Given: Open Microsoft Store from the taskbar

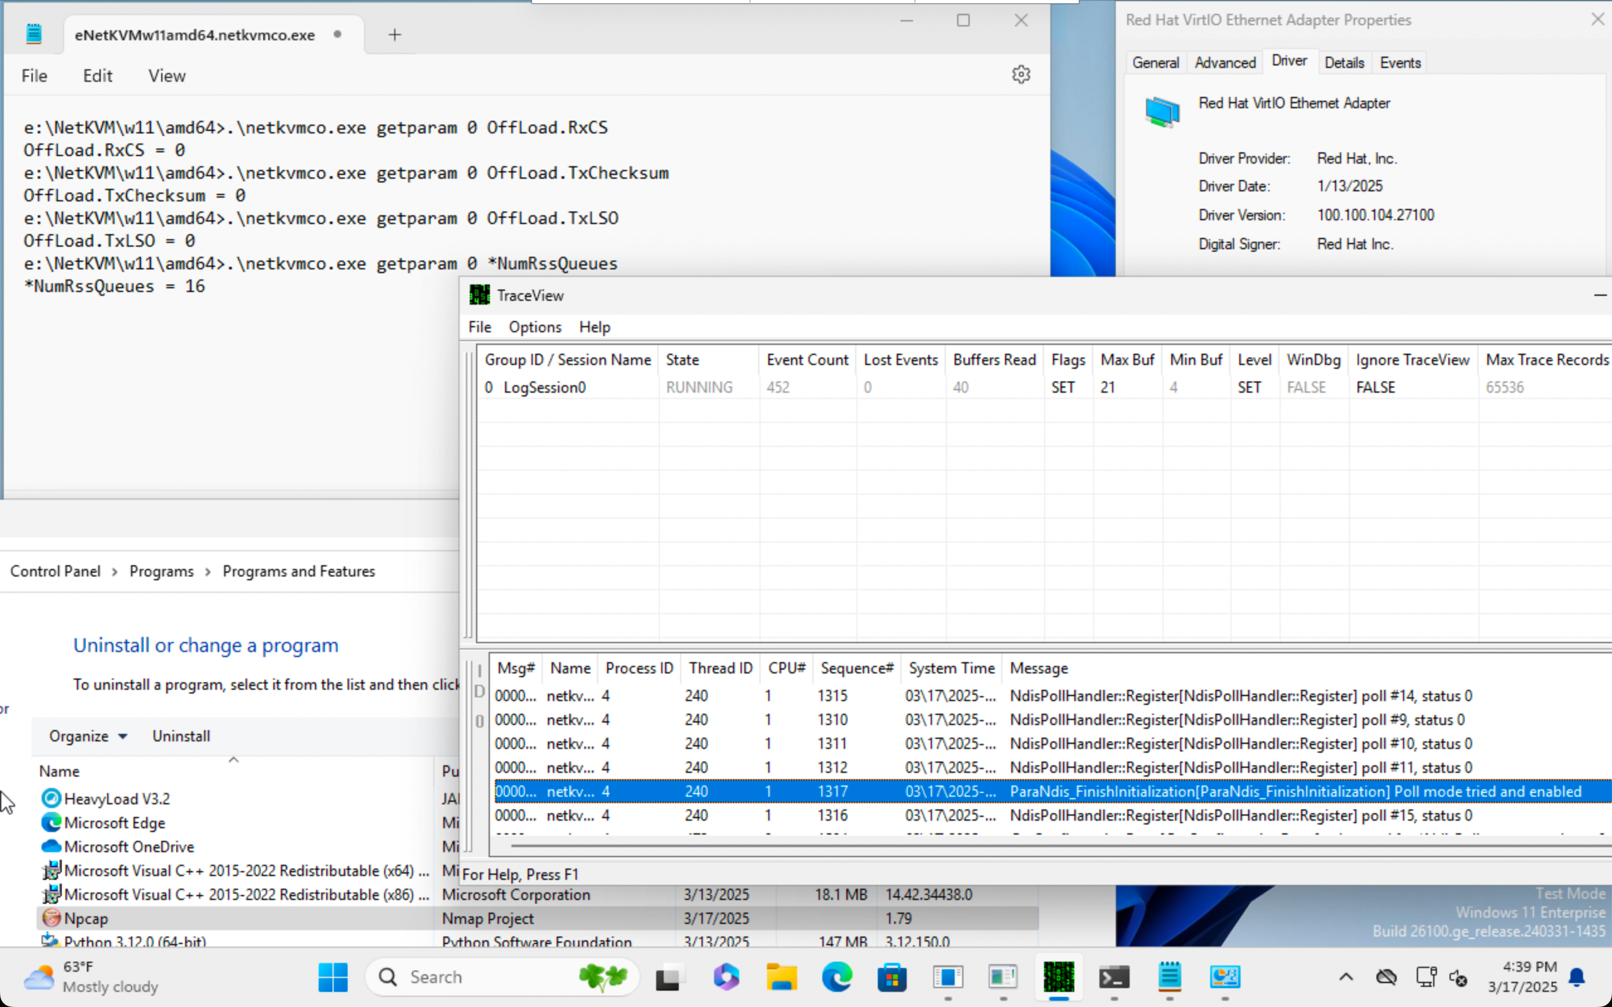Looking at the screenshot, I should (892, 977).
